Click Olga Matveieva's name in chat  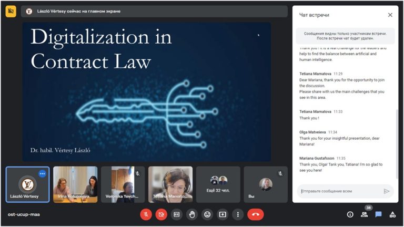point(312,132)
